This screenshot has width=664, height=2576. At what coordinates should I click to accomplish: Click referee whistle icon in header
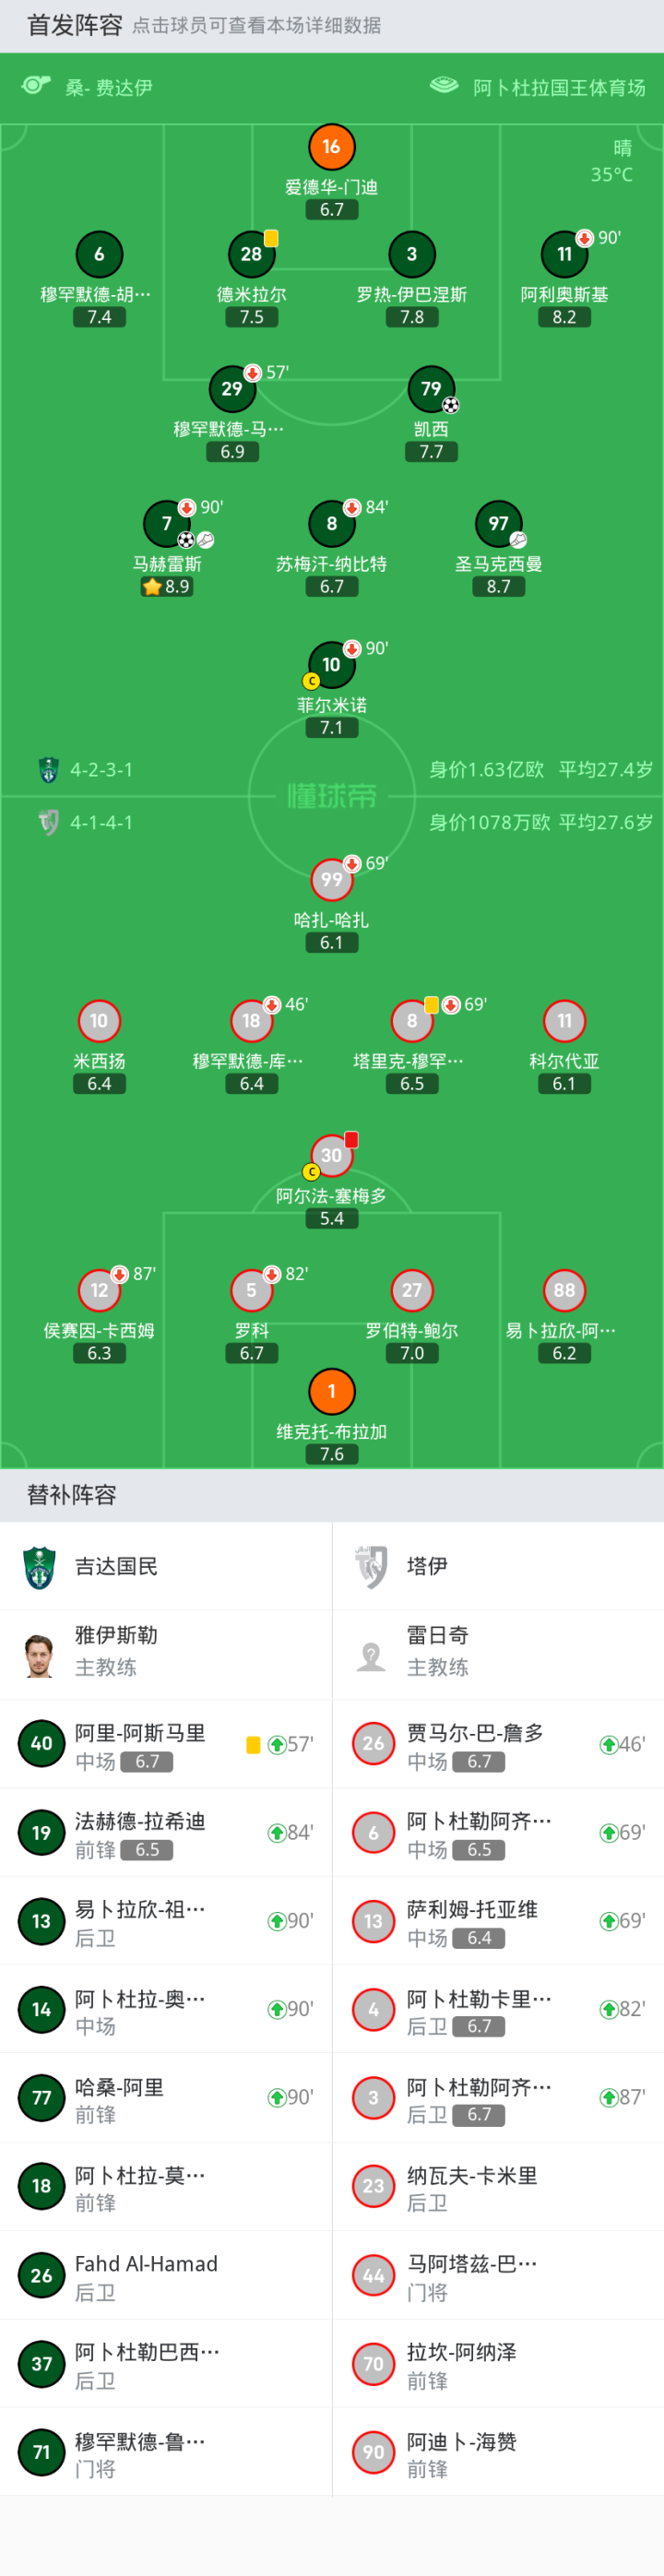tap(36, 86)
